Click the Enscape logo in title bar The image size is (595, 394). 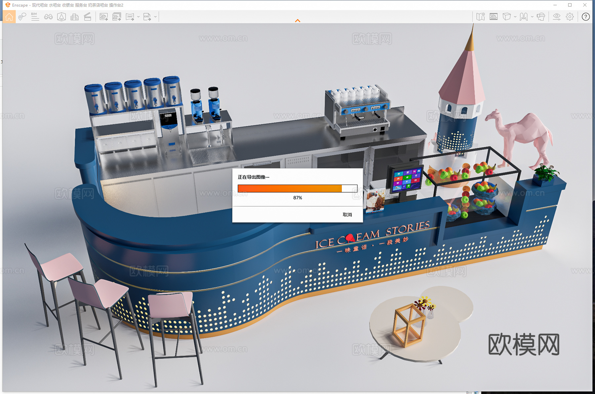[8, 5]
